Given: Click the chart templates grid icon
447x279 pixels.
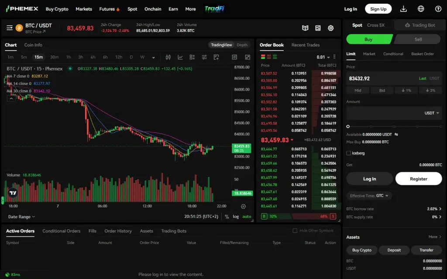Looking at the screenshot, I should coord(192,57).
